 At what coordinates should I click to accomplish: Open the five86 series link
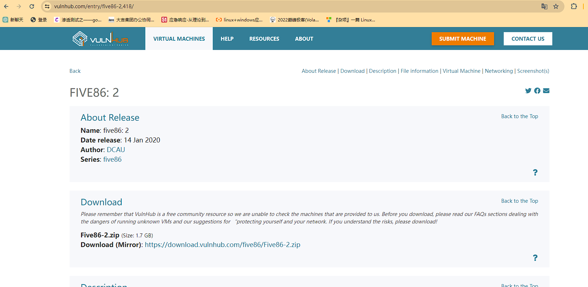[x=112, y=160]
